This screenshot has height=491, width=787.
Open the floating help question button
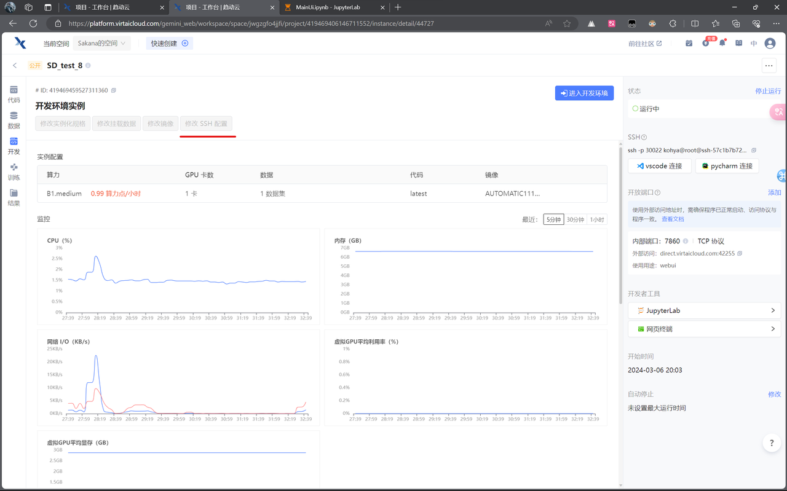point(772,442)
